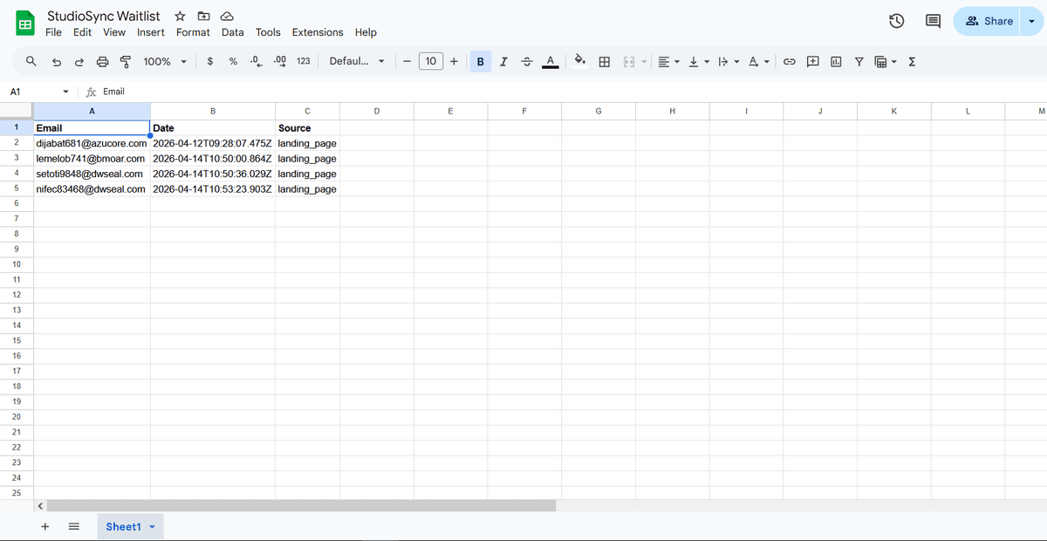The image size is (1047, 541).
Task: Click the Share button
Action: (x=990, y=20)
